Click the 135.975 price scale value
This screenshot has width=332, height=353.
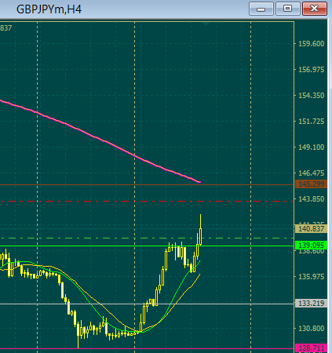coord(312,277)
